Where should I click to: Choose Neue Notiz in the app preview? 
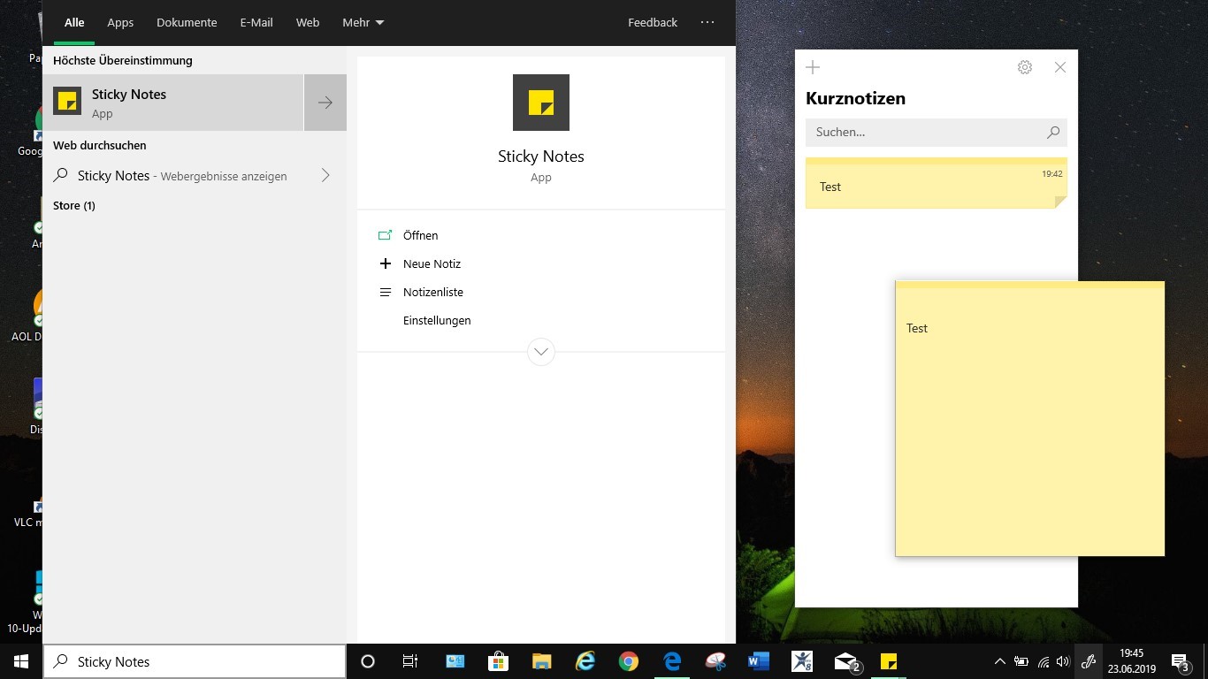point(432,263)
